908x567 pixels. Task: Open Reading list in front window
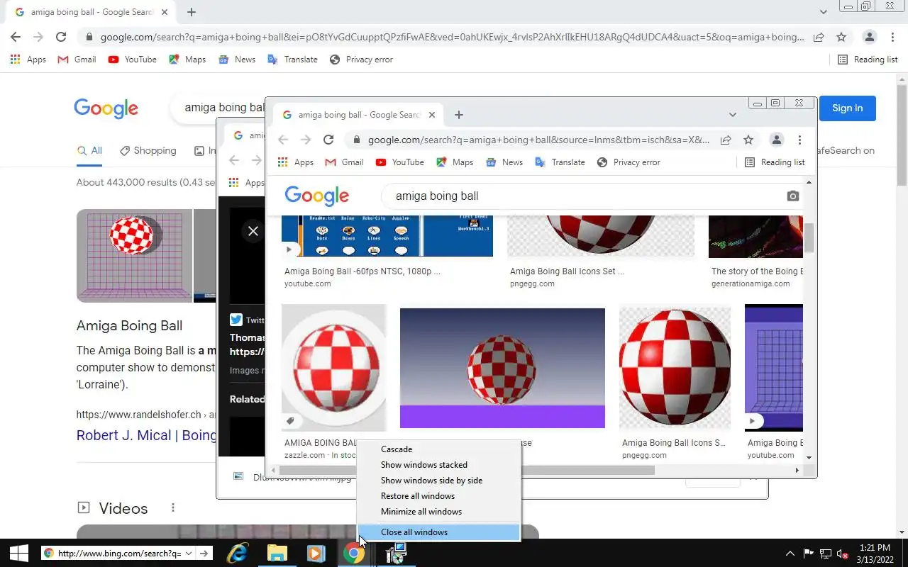click(775, 162)
